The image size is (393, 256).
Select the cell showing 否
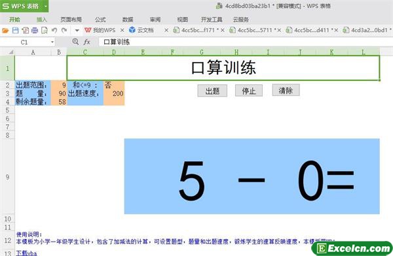click(x=114, y=85)
